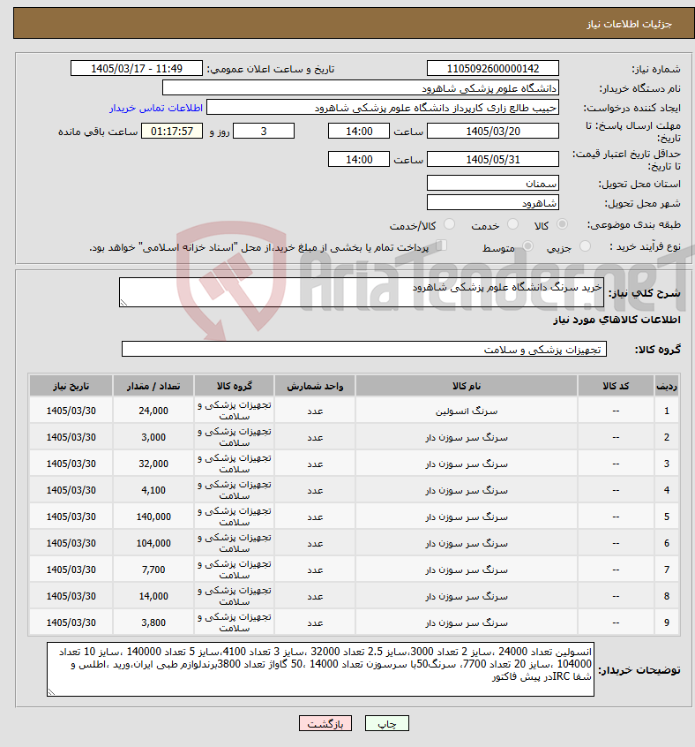Viewport: 695px width, 747px height.
Task: Click the response deadline date 1405/03/20
Action: coord(493,131)
